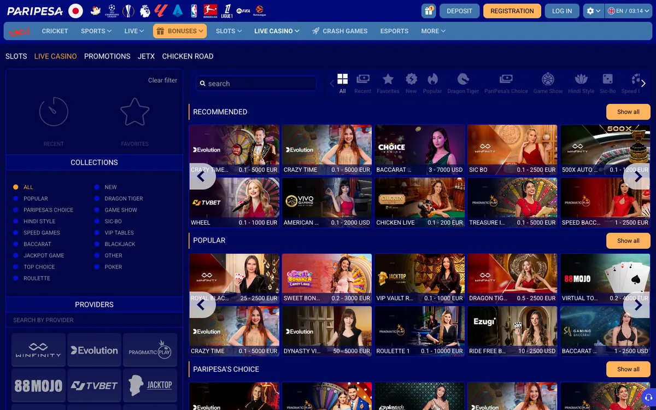This screenshot has height=410, width=656.
Task: Open the Europa League trophy icon
Action: click(x=128, y=10)
